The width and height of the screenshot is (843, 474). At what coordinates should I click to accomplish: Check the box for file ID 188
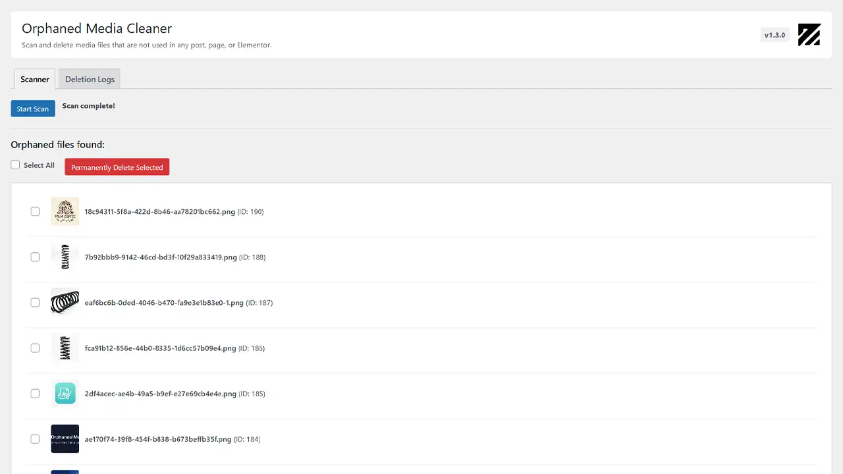[x=35, y=257]
